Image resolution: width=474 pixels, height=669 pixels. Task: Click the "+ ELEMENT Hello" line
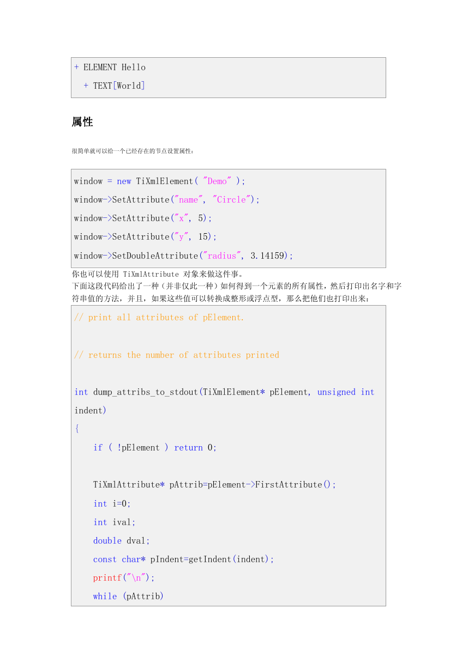110,68
